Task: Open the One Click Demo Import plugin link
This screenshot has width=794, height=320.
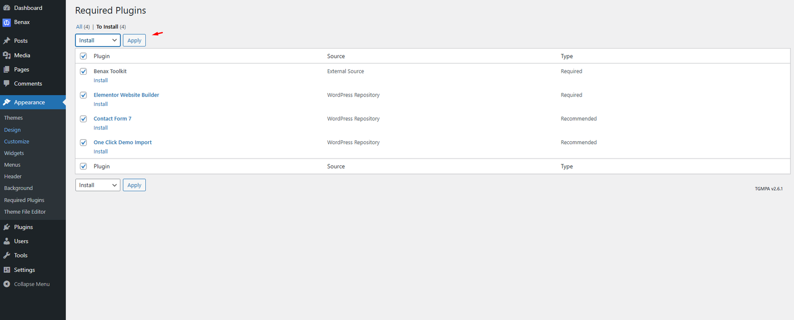Action: click(123, 143)
